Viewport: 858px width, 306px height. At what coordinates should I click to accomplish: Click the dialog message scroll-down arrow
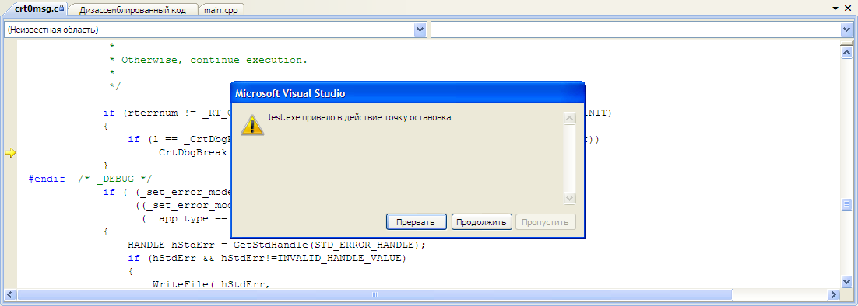(569, 199)
